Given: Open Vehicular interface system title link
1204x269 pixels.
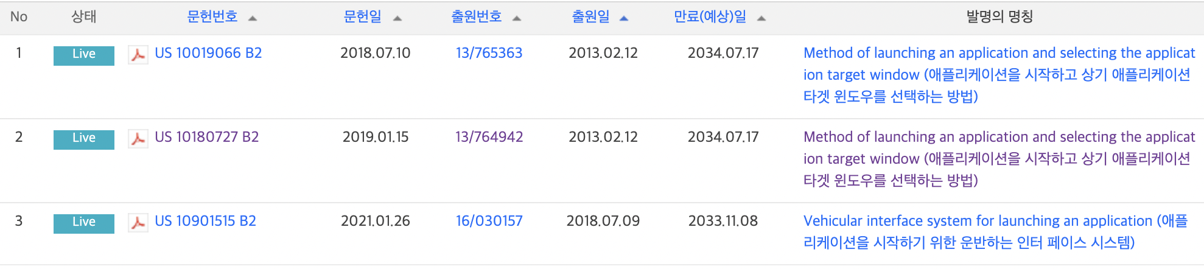Looking at the screenshot, I should pos(995,232).
